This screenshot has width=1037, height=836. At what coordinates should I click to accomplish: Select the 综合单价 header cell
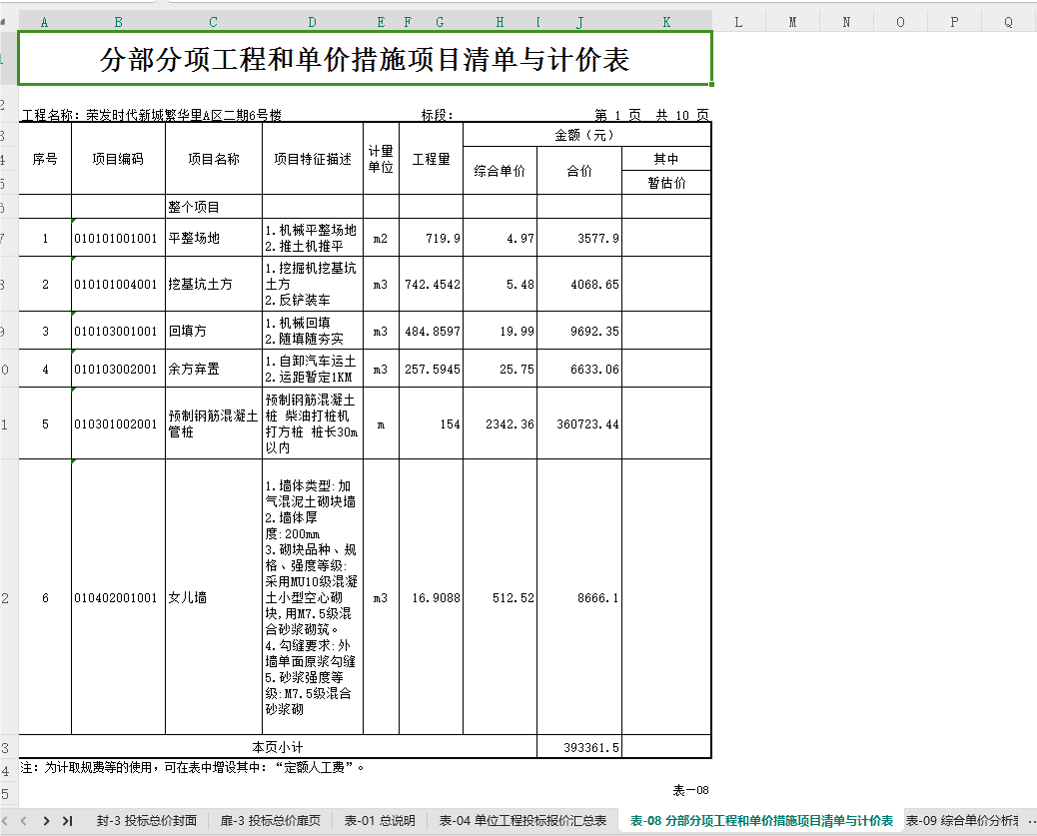pos(500,171)
